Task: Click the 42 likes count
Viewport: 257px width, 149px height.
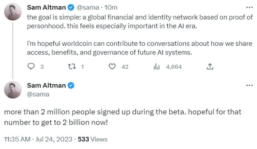Action: click(125, 67)
